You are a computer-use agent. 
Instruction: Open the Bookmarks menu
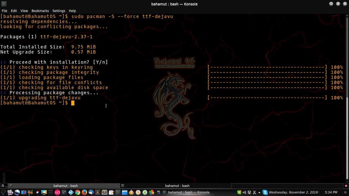[x=40, y=11]
